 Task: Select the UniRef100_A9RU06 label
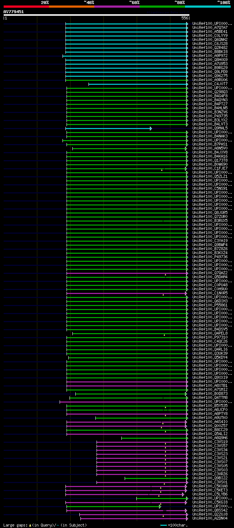[x=210, y=80]
